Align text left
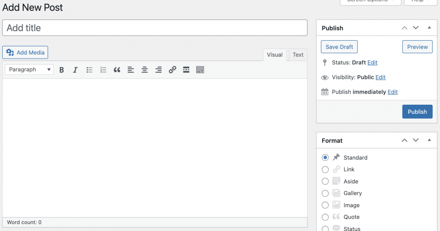Screen dimensions: 440x231 tap(131, 70)
